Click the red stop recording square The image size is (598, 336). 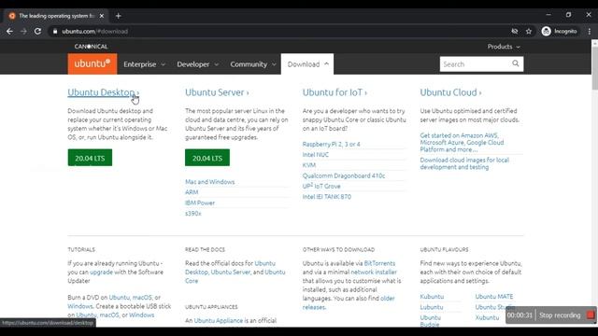click(x=591, y=315)
